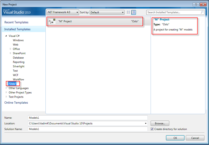This screenshot has width=209, height=145.
Task: Select the Office template category
Action: pos(16,49)
